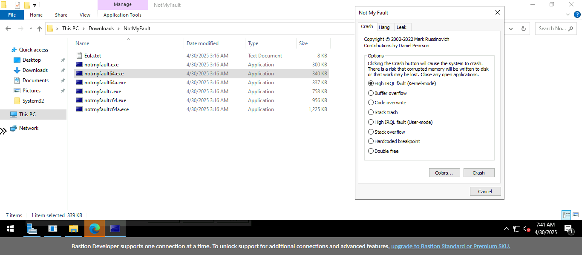
Task: Switch to Details view layout icon
Action: tap(566, 215)
